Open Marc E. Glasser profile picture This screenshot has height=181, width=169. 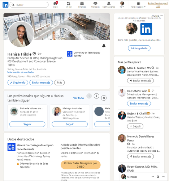(122, 70)
